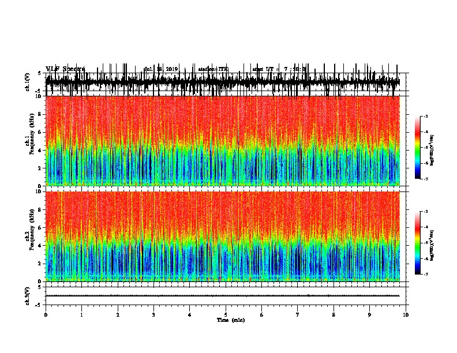Click the "6" kHz tick of ch.1 spectrogram
This screenshot has width=457, height=353.
(x=40, y=132)
